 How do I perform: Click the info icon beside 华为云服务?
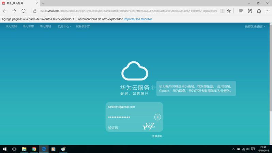pos(152,88)
